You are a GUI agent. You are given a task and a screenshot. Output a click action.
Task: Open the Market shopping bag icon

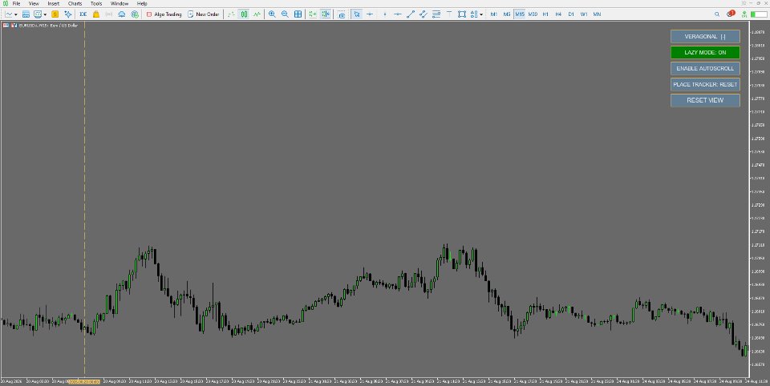[x=96, y=14]
